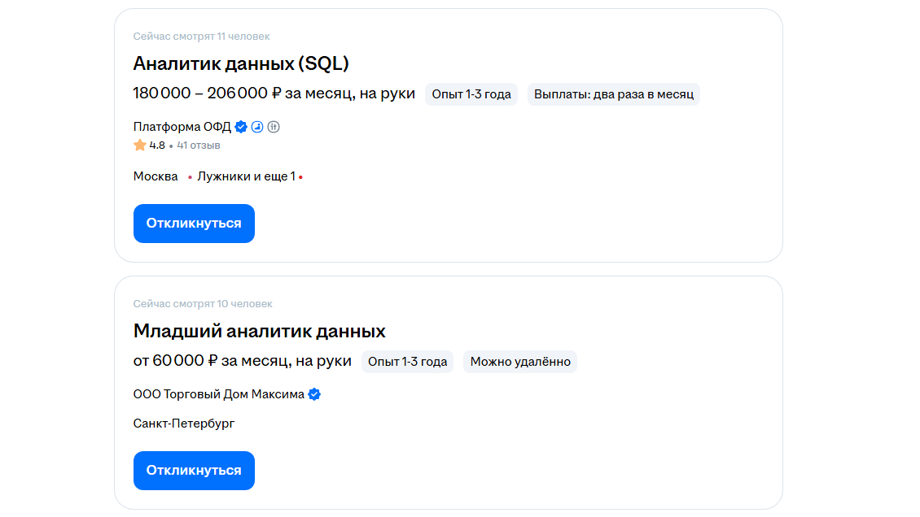Image resolution: width=920 pixels, height=517 pixels.
Task: Click the gray circular icon beside Платформа ОФД
Action: tap(274, 127)
